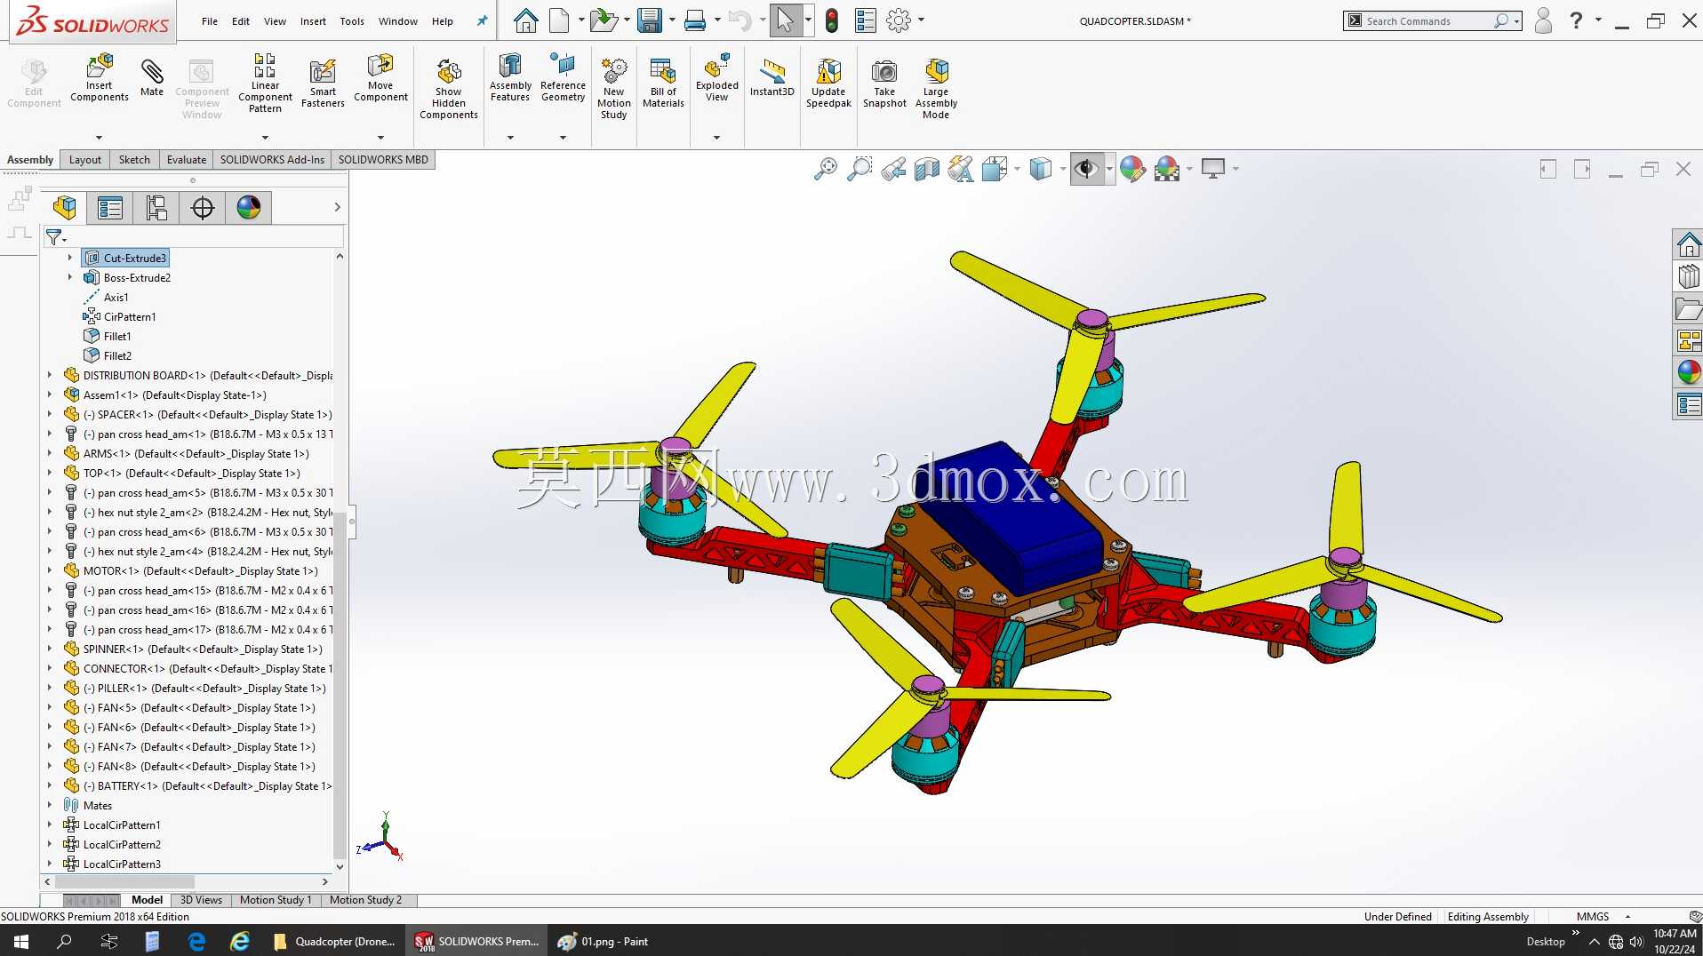Open the Take Snapshot tool

[x=884, y=83]
